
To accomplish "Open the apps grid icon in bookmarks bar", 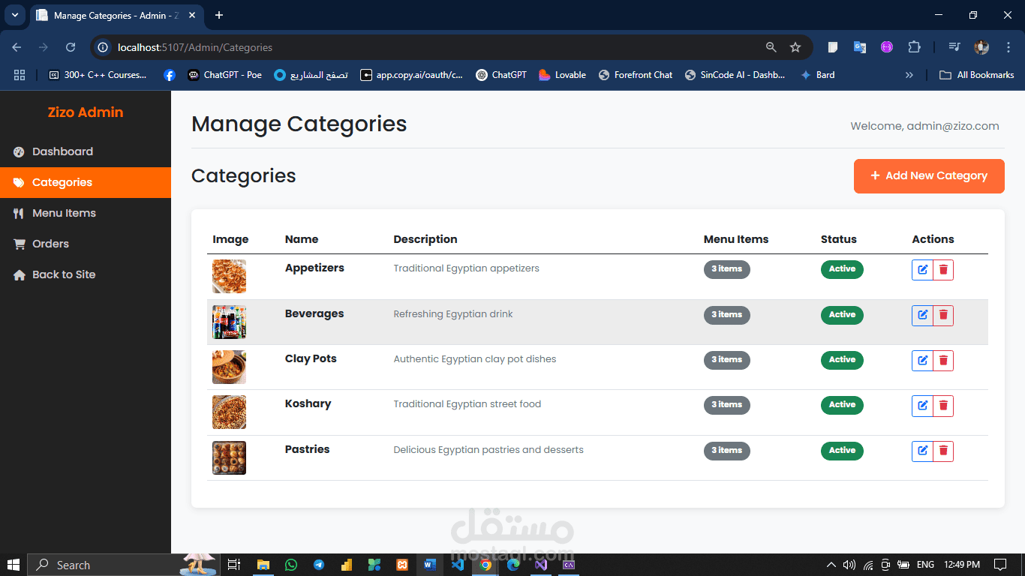I will 20,75.
